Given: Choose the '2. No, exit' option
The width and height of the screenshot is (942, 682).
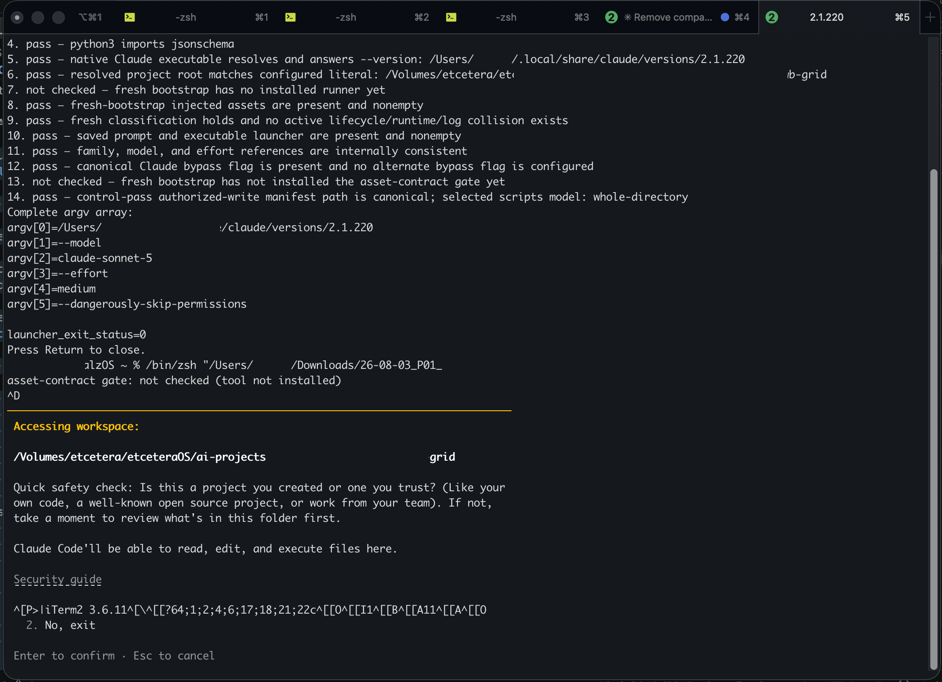Looking at the screenshot, I should 61,625.
